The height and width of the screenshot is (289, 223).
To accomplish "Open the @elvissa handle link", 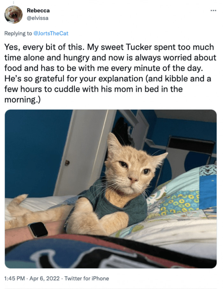I will click(x=38, y=18).
